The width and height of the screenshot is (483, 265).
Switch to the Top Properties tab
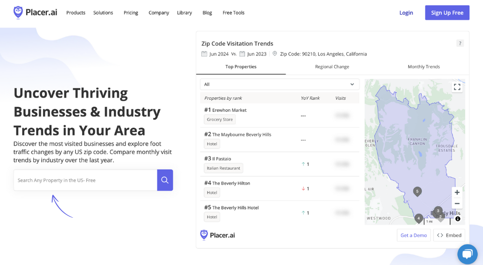pyautogui.click(x=241, y=66)
